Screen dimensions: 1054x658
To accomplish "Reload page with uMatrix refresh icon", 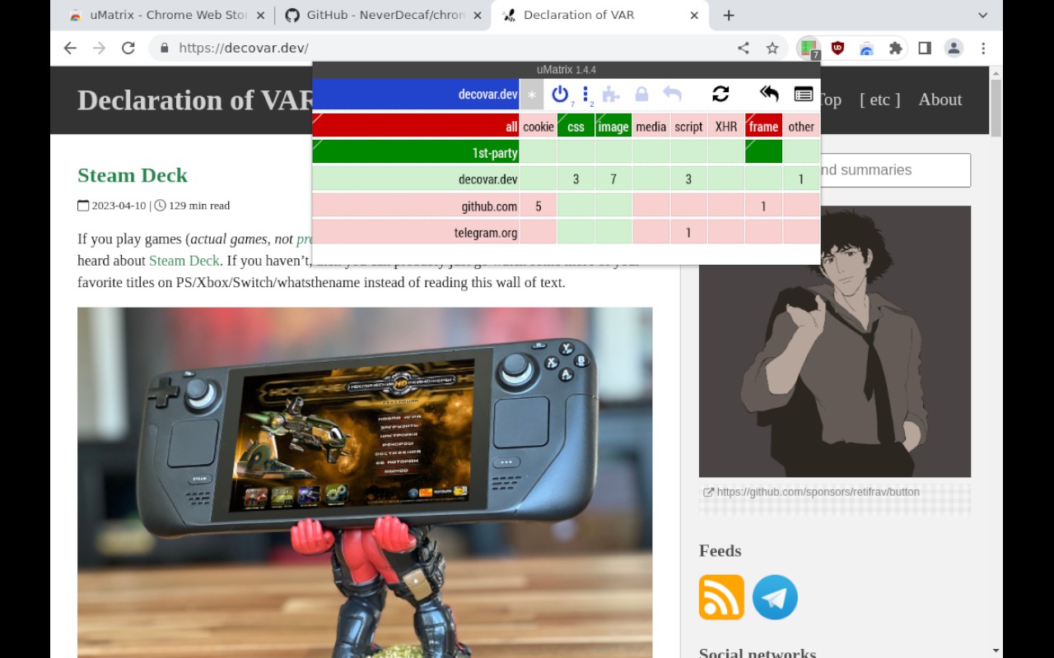I will click(721, 94).
